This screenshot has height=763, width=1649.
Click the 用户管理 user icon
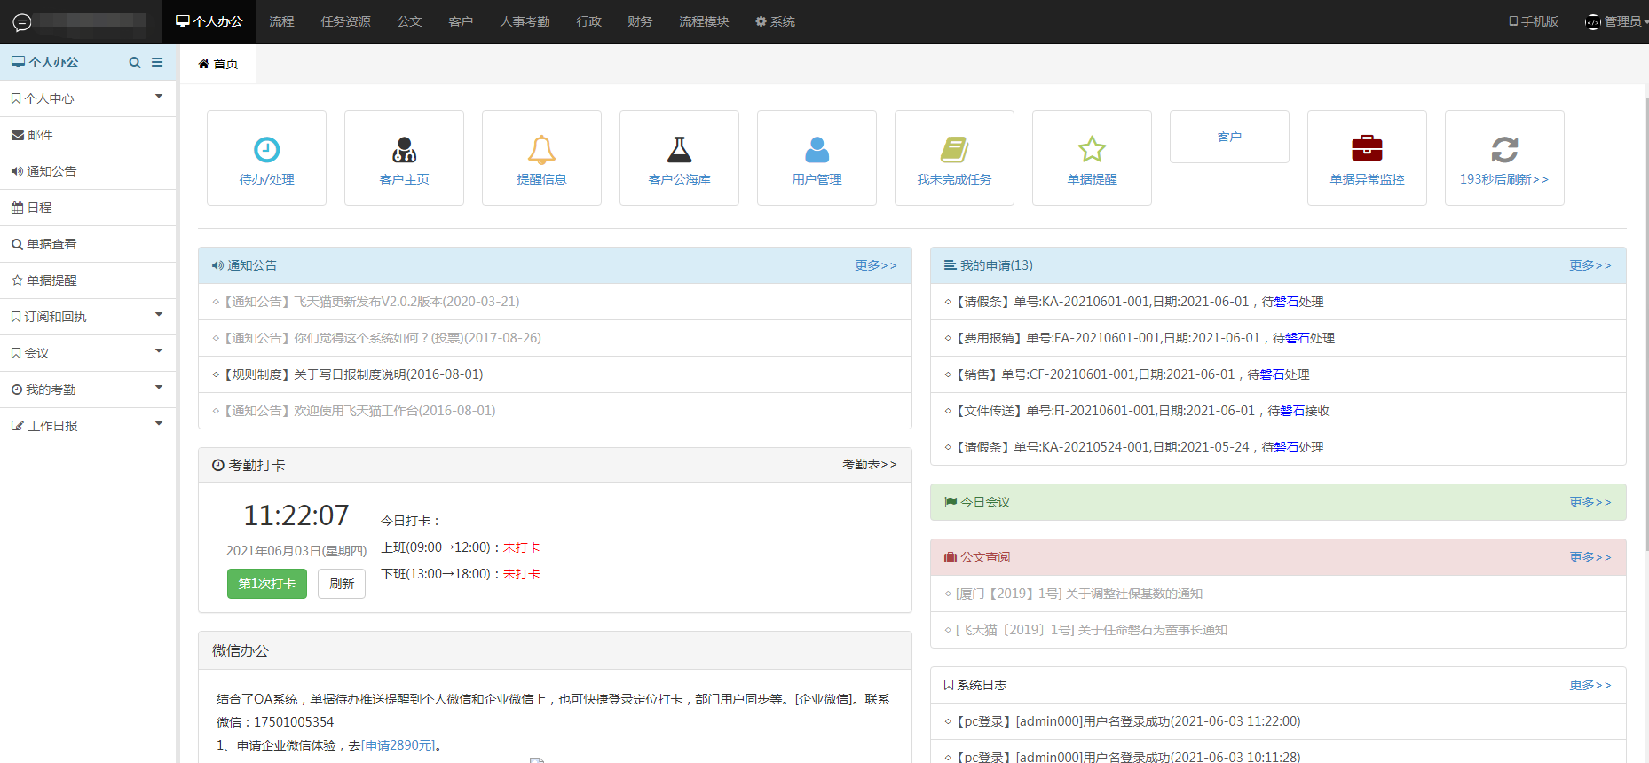tap(817, 151)
